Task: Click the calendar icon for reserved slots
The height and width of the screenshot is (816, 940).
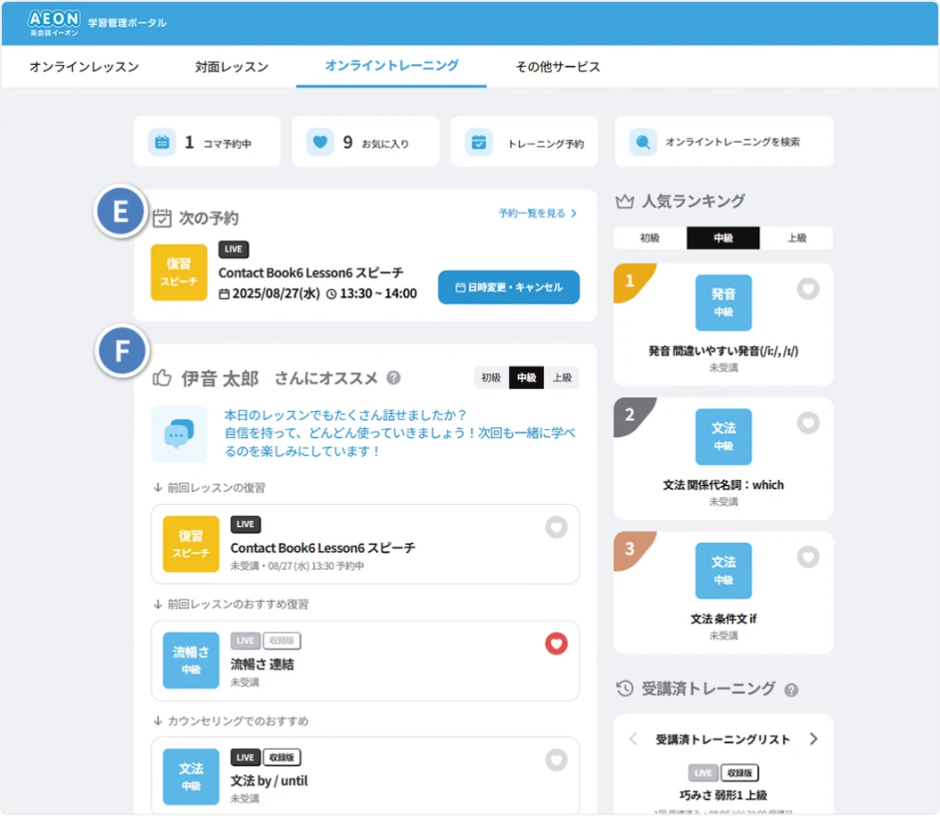Action: (x=161, y=142)
